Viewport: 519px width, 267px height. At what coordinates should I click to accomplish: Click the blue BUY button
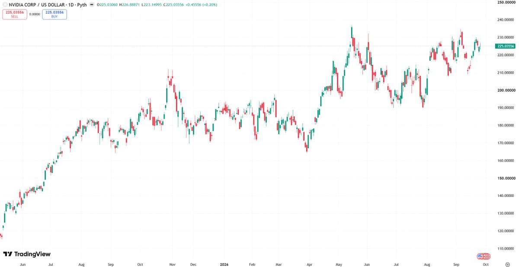[54, 14]
